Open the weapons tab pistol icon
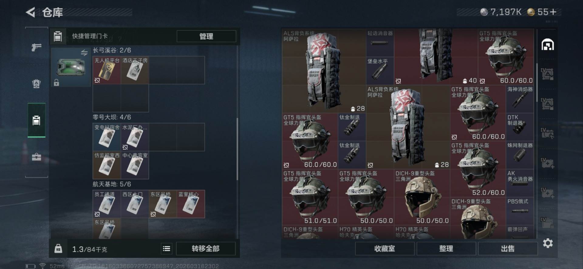Screen dimensions: 583x269 (36, 47)
